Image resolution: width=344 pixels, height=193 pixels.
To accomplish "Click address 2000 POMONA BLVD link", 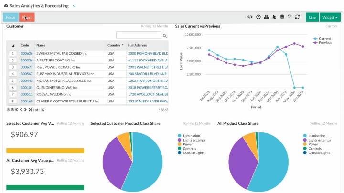I will point(148,53).
